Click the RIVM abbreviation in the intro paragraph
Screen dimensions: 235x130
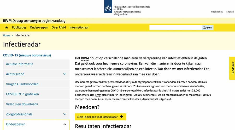pos(85,58)
